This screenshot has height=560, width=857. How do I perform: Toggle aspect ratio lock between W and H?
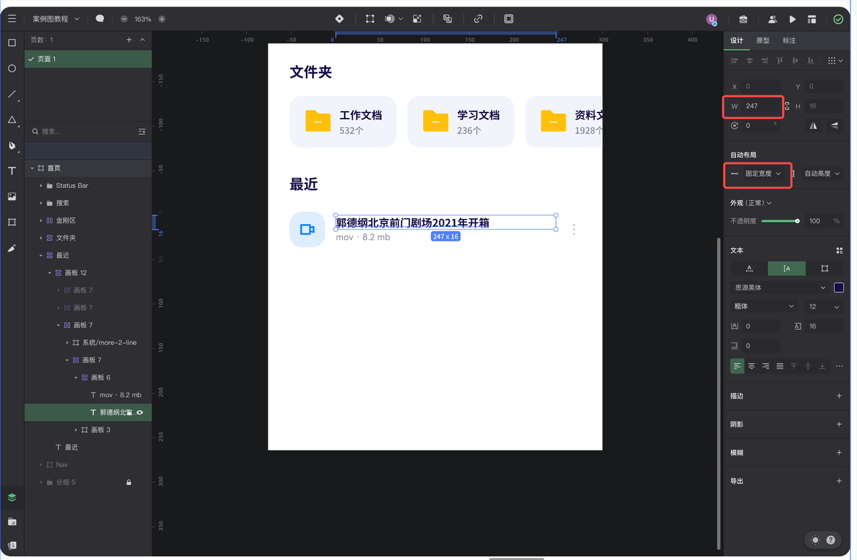click(787, 106)
